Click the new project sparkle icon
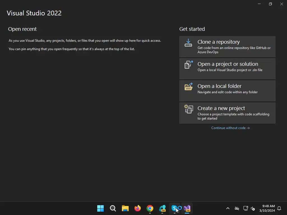Viewport: 287px width, 215px height. click(x=189, y=109)
